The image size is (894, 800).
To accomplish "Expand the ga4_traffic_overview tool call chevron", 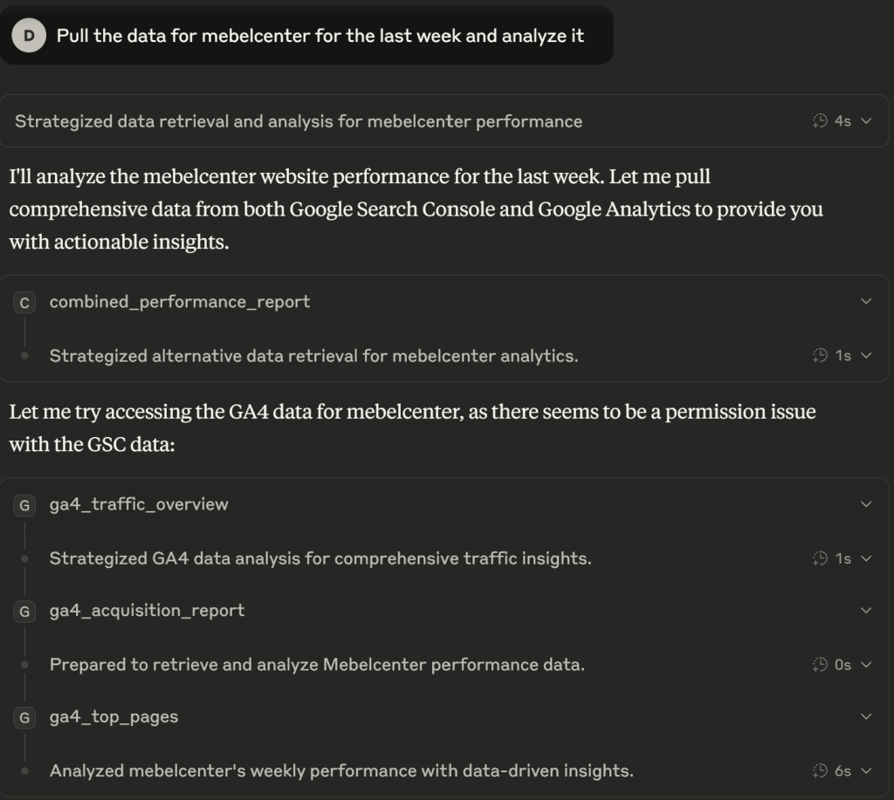I will 866,504.
